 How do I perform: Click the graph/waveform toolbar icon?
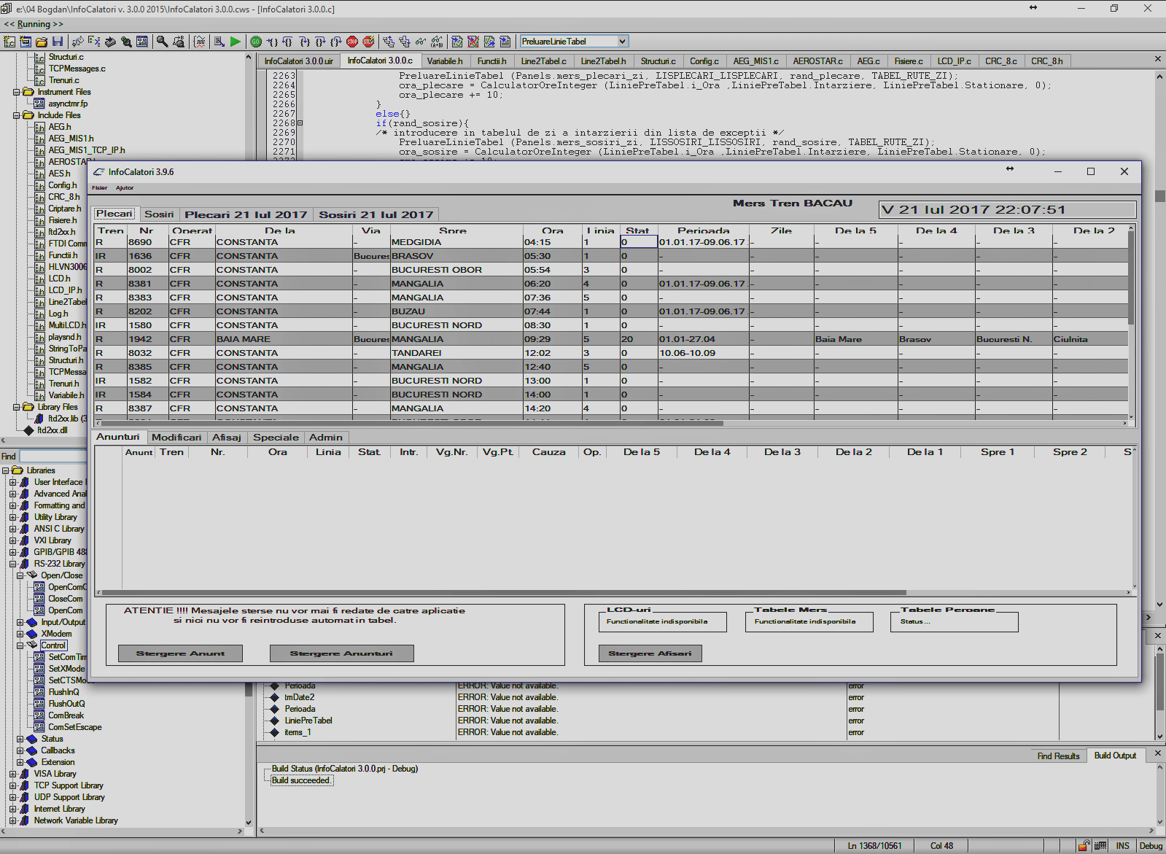pos(199,42)
